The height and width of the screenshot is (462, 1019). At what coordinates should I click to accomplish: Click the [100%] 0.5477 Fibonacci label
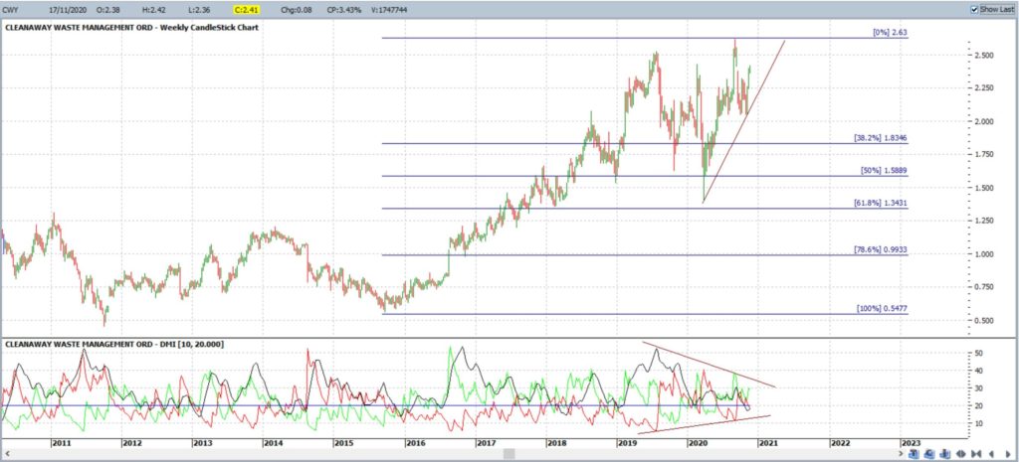pos(883,309)
